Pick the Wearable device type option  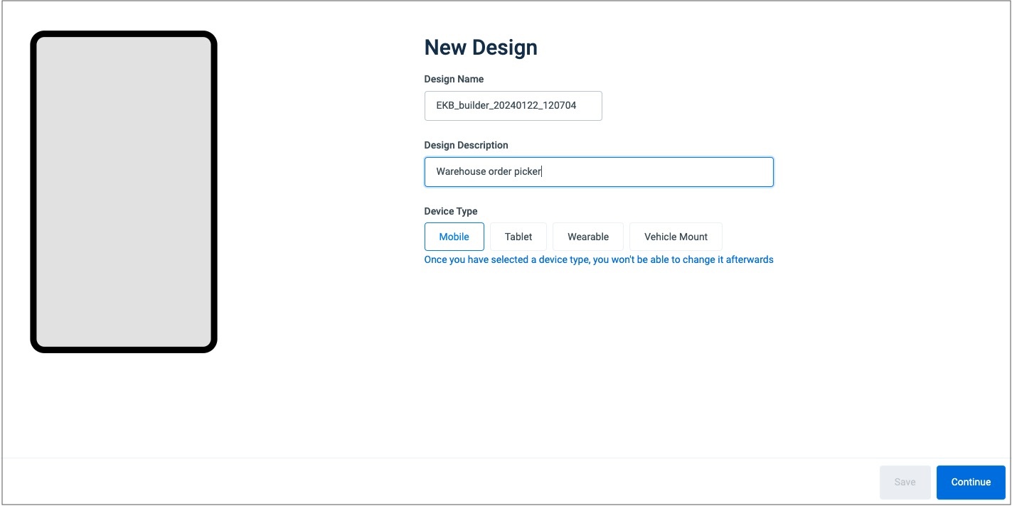(x=588, y=237)
